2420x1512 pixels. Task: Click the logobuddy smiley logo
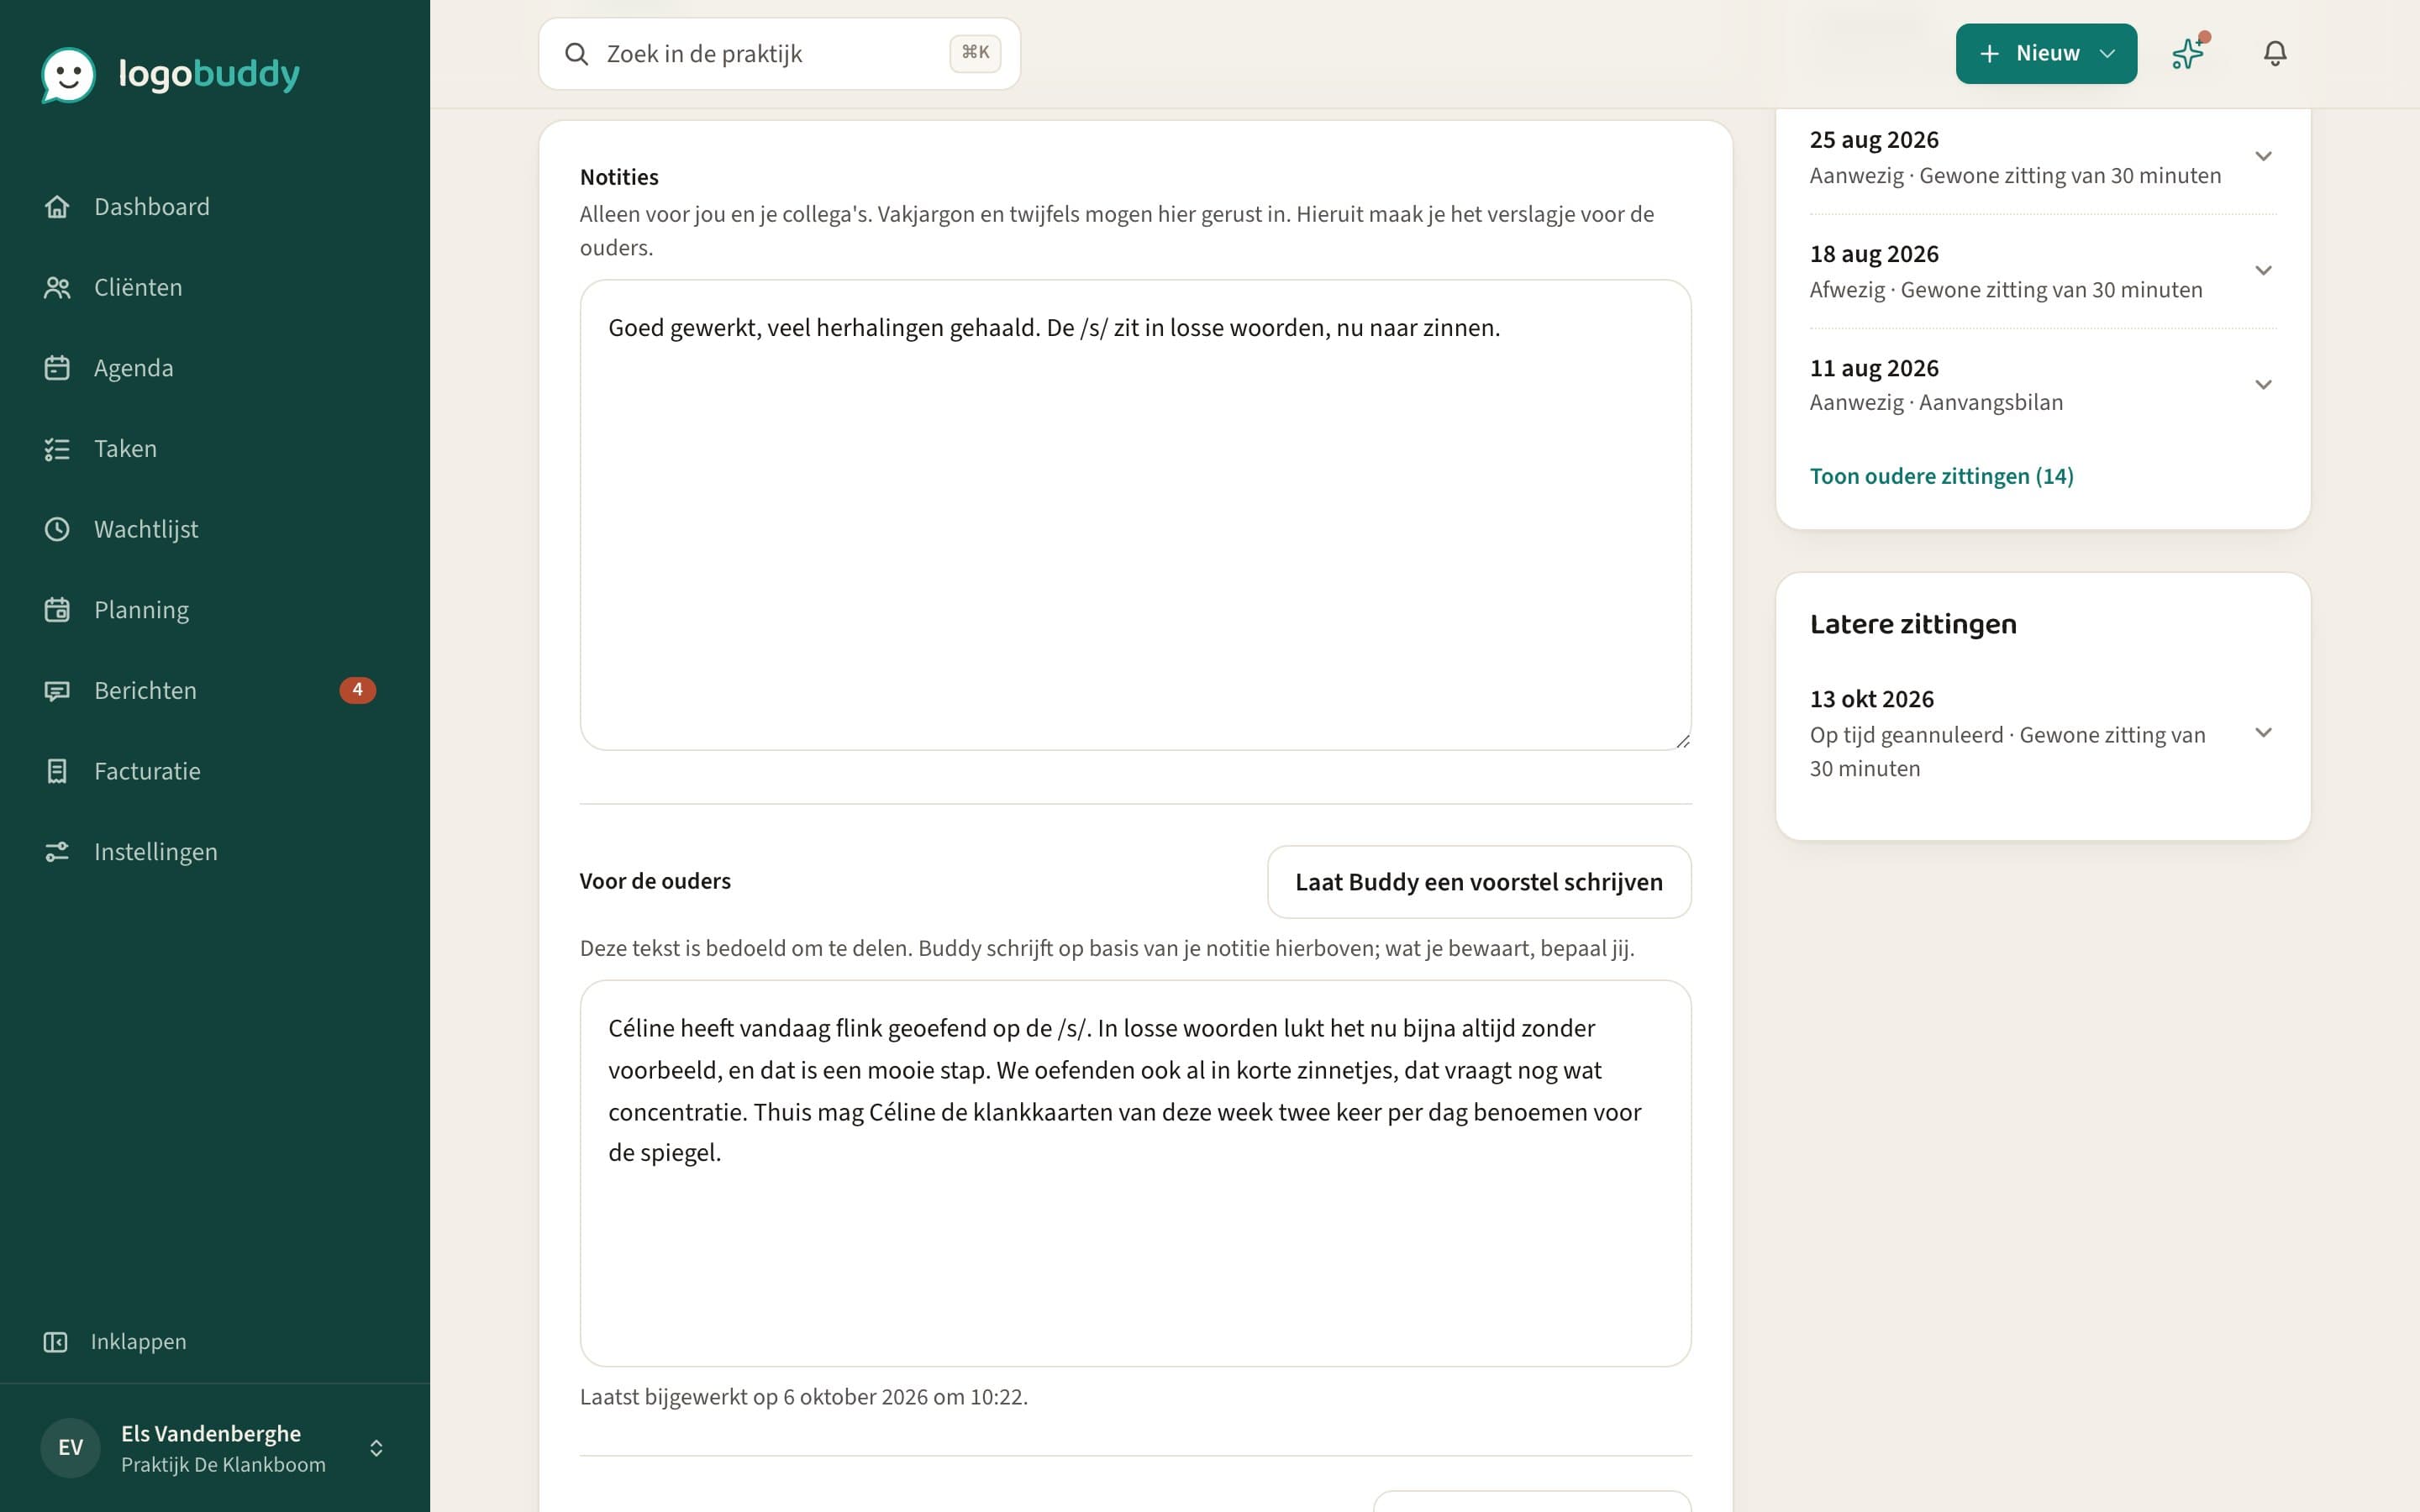[68, 75]
